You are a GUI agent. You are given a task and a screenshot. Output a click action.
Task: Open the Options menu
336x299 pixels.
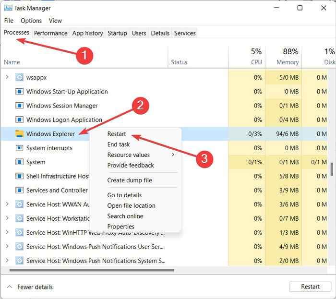point(31,21)
